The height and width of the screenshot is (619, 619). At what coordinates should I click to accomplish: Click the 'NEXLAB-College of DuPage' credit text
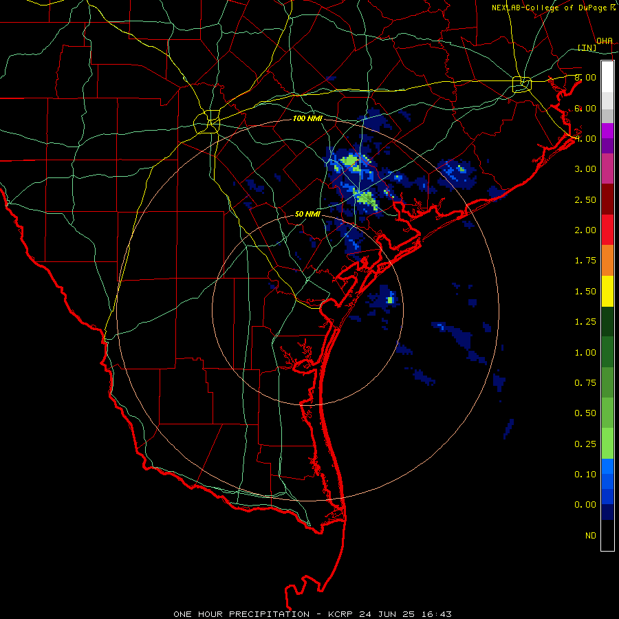(x=549, y=8)
